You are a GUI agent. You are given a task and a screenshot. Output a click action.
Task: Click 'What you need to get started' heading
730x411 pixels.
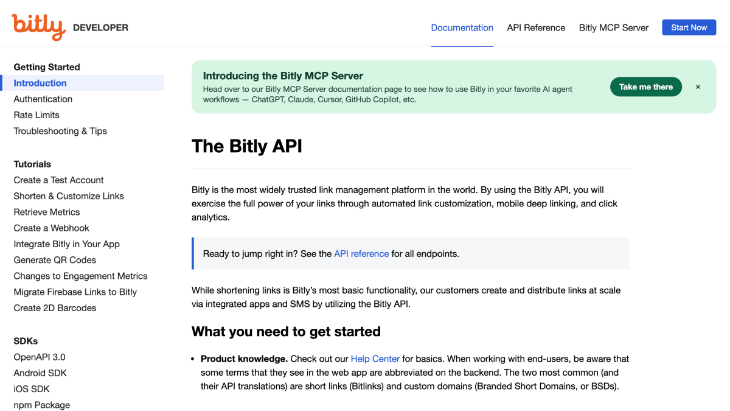pos(286,331)
